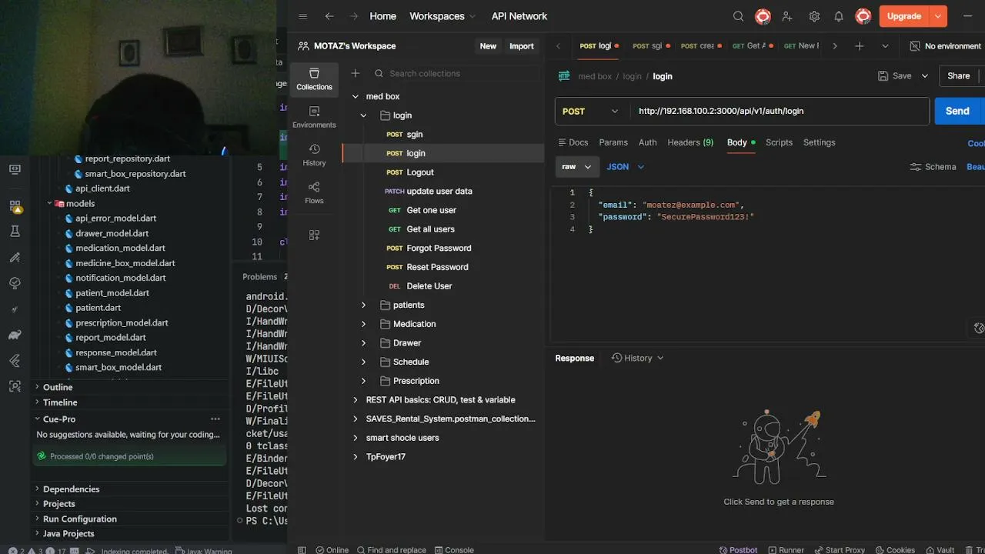Switch to the Params tab
The image size is (985, 554).
point(613,142)
